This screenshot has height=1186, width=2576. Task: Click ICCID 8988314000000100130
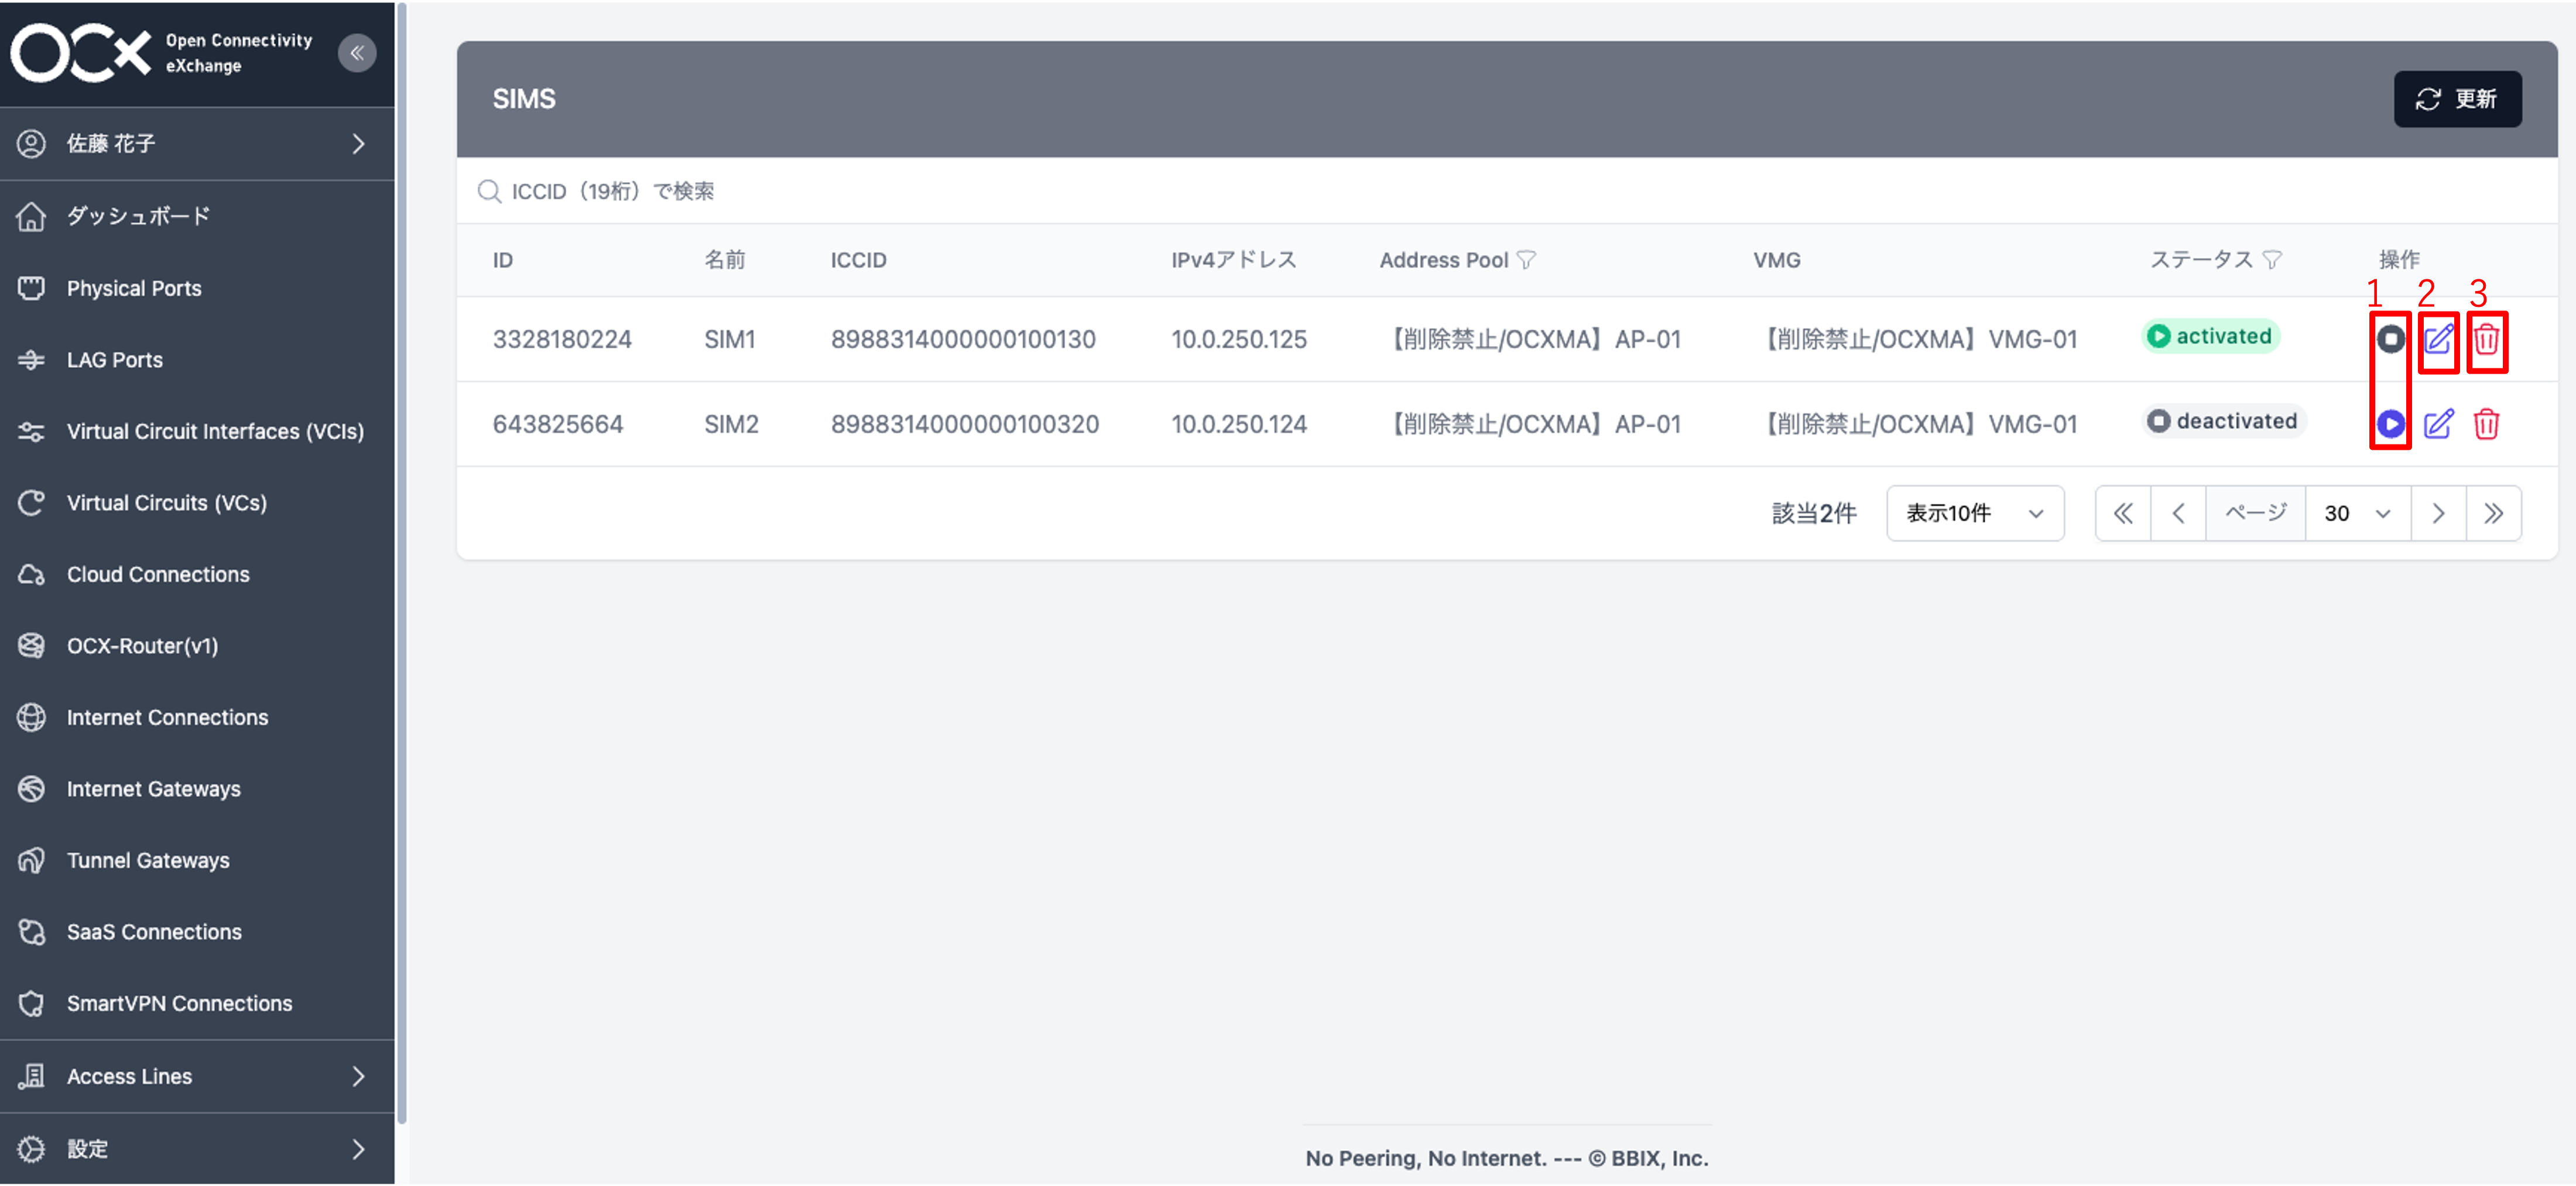click(963, 339)
